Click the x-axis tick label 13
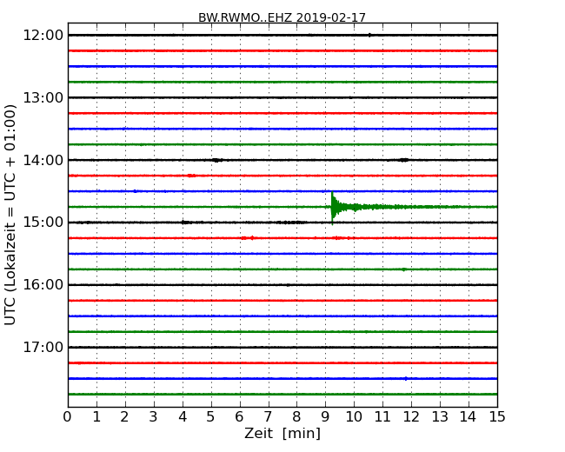This screenshot has height=452, width=565. 440,417
